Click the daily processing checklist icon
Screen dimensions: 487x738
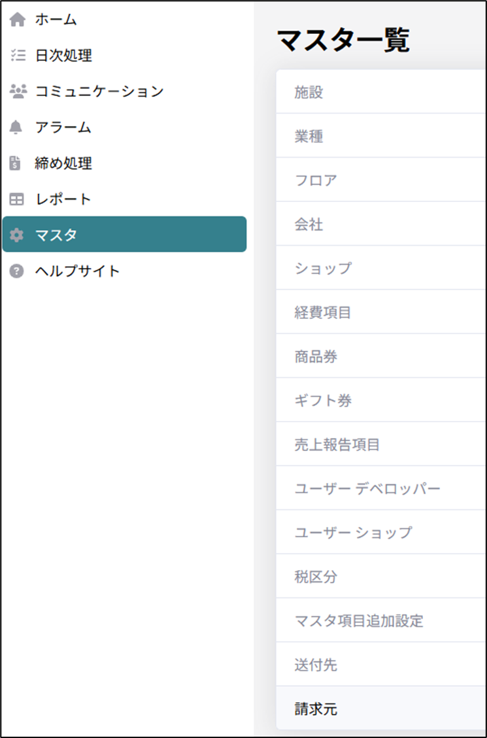click(17, 56)
